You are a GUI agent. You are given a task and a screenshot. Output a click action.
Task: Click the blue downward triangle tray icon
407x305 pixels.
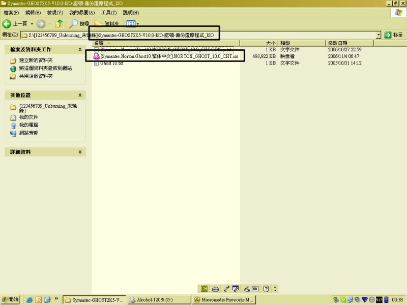pos(364,300)
